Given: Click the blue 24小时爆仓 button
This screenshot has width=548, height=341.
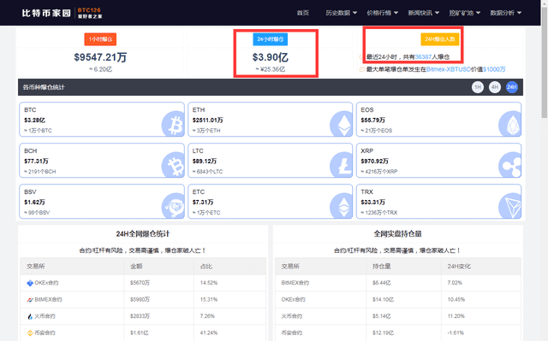Looking at the screenshot, I should [271, 39].
